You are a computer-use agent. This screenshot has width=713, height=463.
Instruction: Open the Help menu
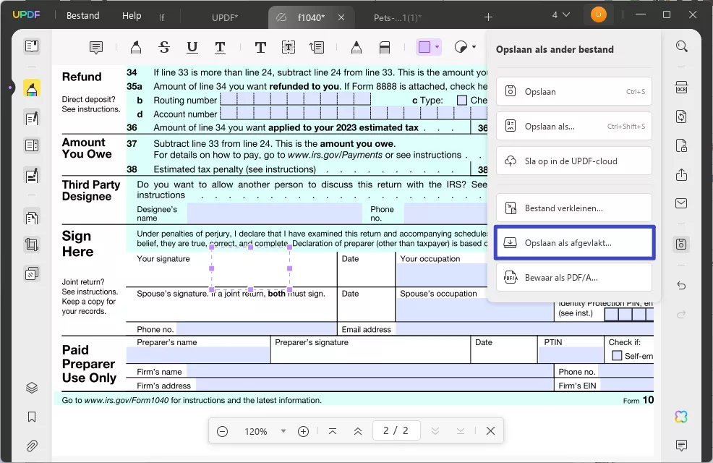pyautogui.click(x=132, y=15)
